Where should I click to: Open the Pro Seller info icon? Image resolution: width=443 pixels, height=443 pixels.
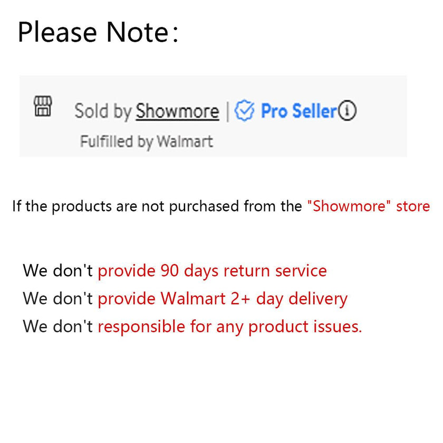click(x=347, y=110)
